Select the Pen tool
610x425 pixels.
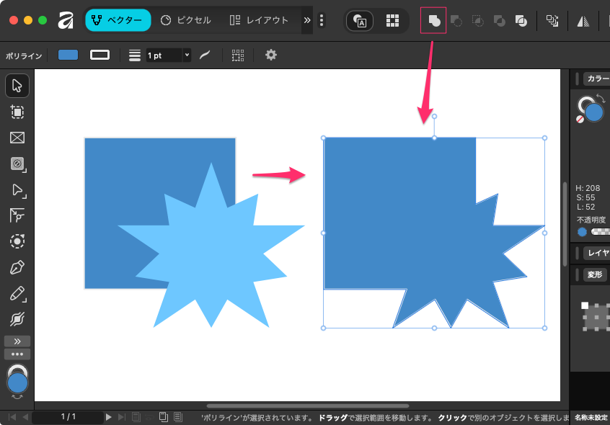click(x=17, y=268)
